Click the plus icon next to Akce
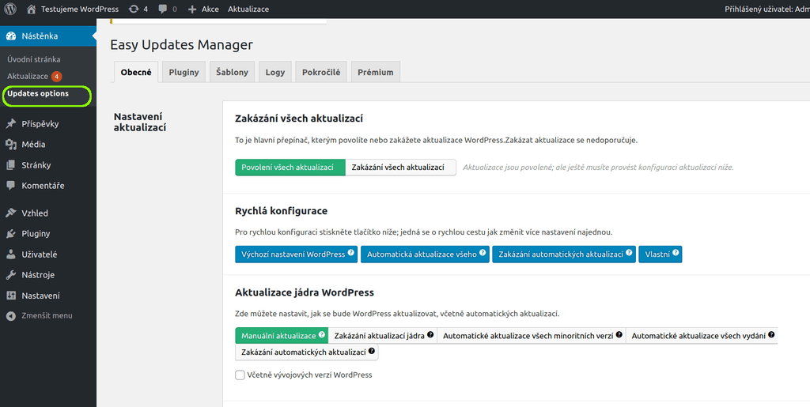This screenshot has height=407, width=810. click(192, 9)
